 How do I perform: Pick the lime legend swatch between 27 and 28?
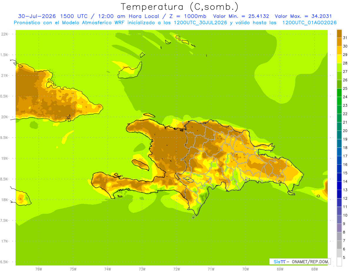click(339, 67)
